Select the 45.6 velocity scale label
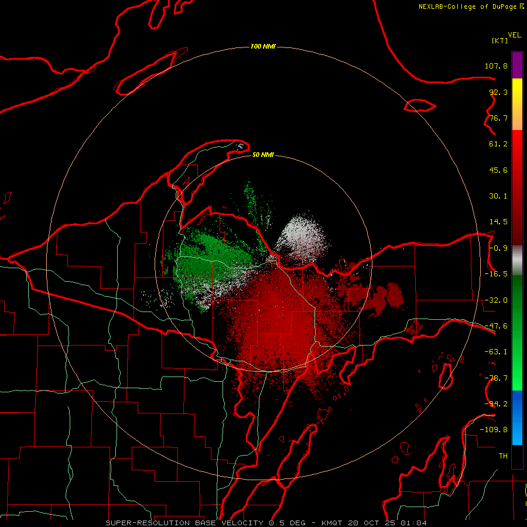 click(x=498, y=170)
